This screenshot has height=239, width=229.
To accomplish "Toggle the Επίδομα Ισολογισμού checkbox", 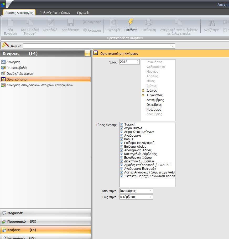I will (x=122, y=143).
